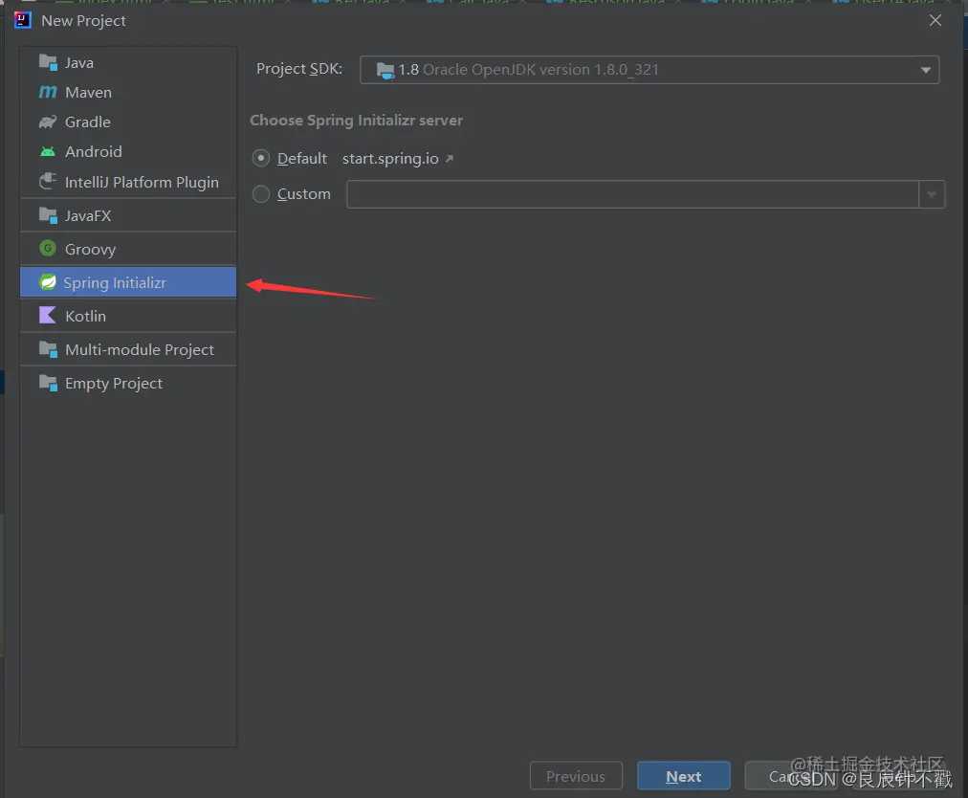Viewport: 968px width, 798px height.
Task: Select Groovy project type
Action: coord(128,249)
